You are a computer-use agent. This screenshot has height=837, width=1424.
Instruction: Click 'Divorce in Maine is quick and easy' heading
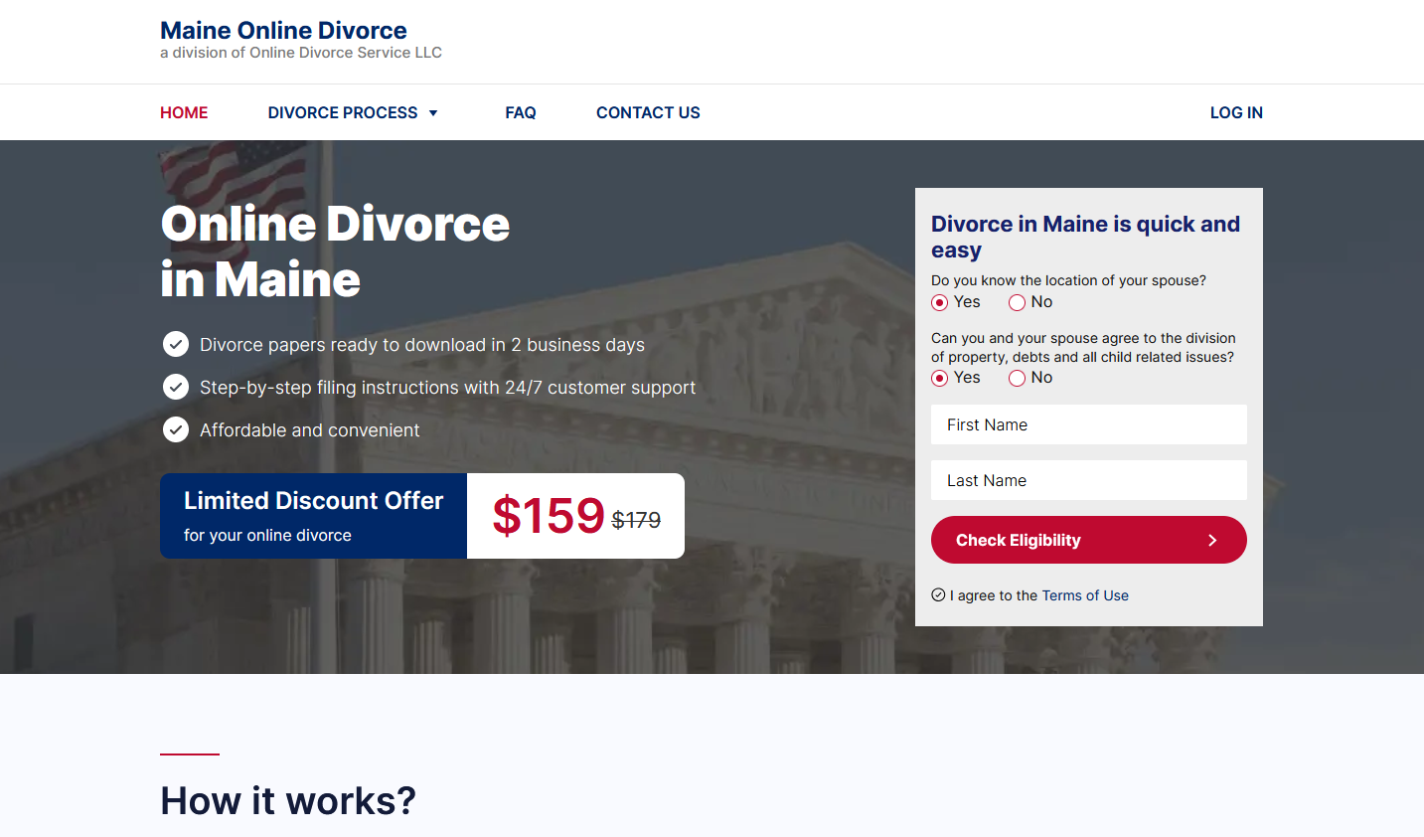[x=1085, y=237]
